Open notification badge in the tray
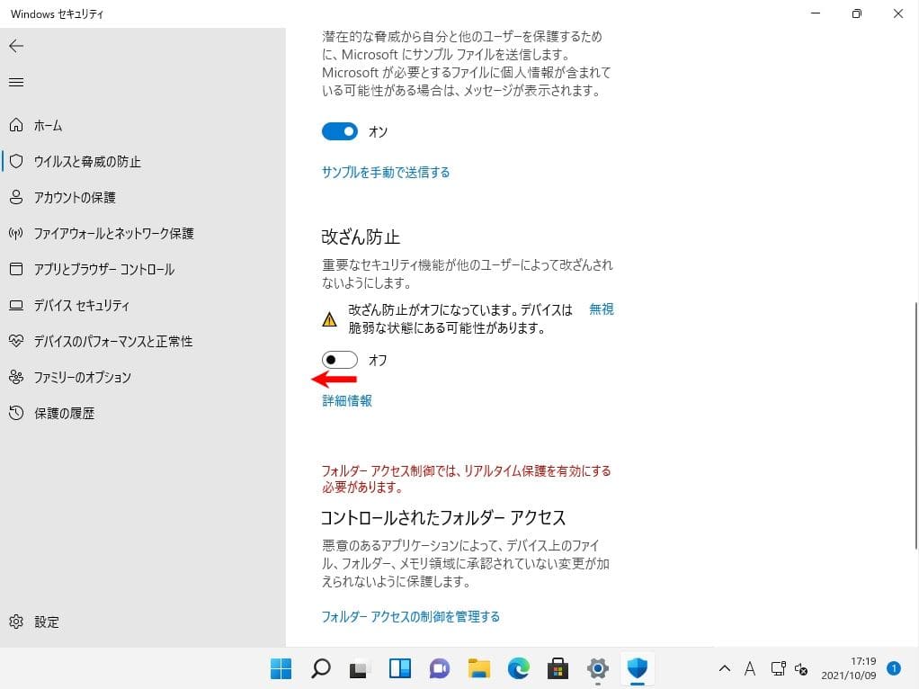The height and width of the screenshot is (689, 919). [894, 668]
